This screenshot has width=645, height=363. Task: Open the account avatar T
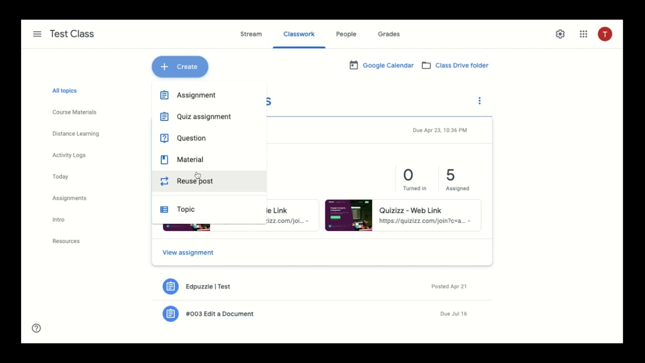[x=605, y=34]
